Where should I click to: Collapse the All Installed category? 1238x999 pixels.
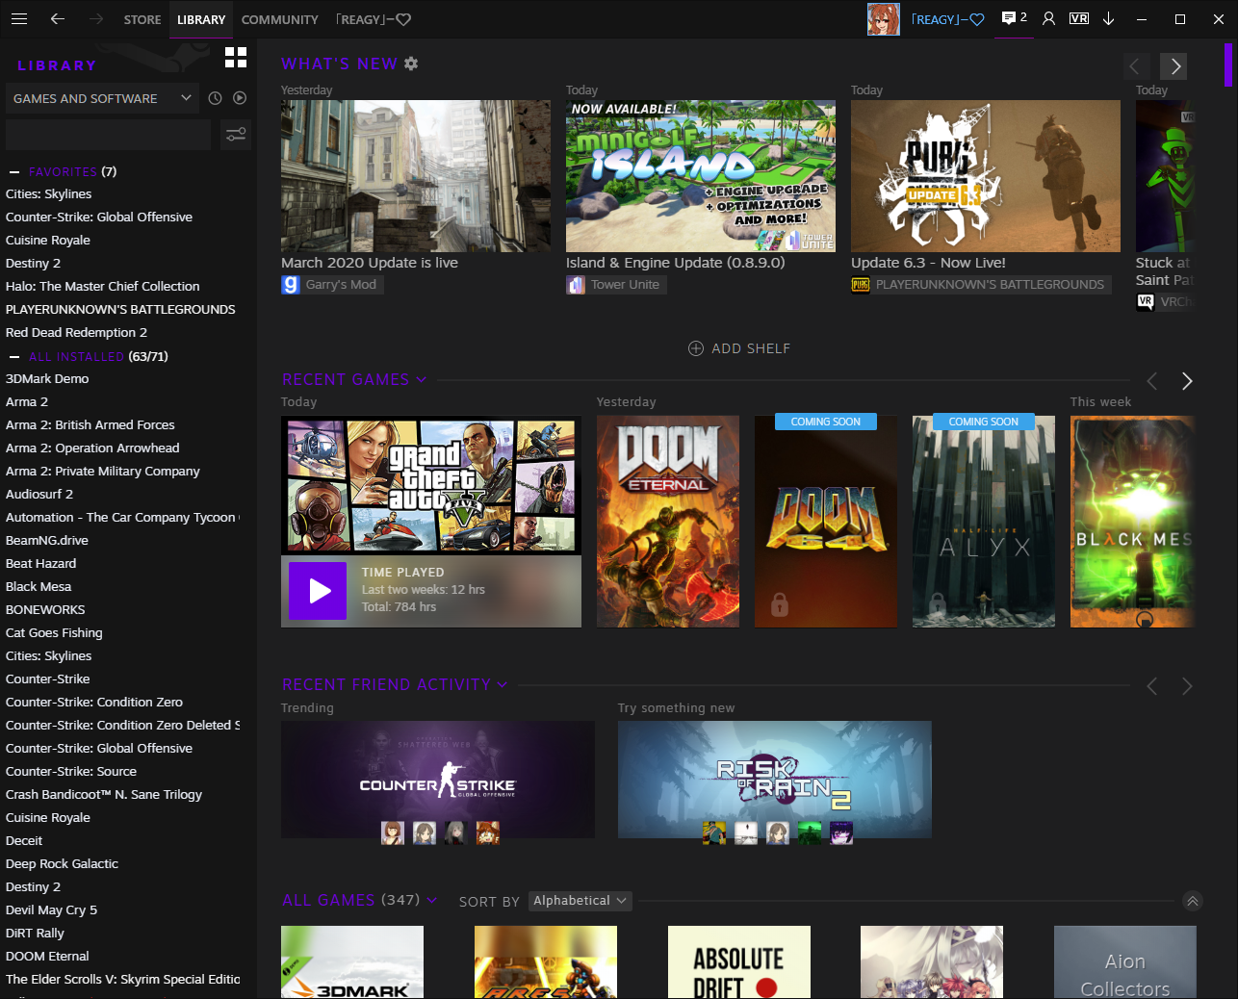(14, 357)
